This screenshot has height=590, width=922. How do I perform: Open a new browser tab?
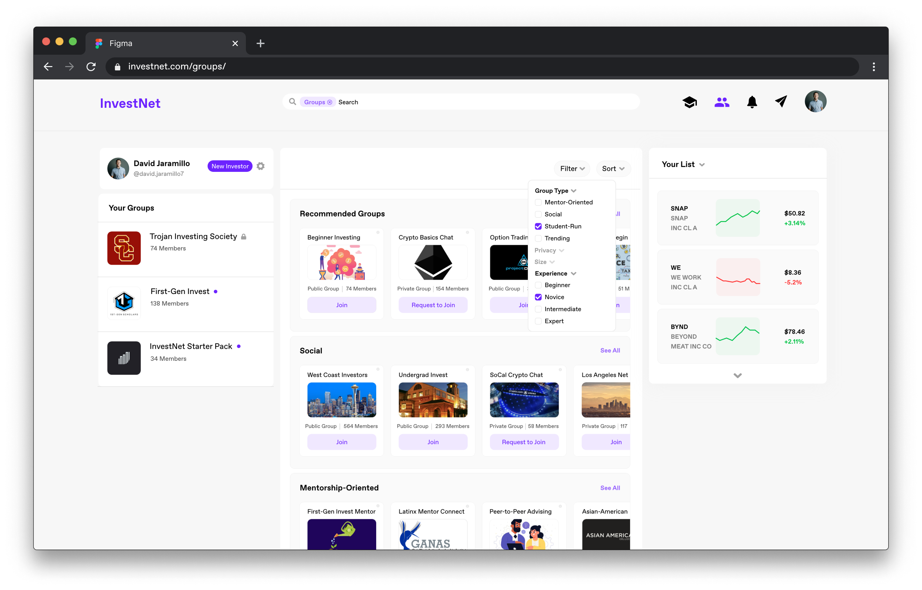pyautogui.click(x=261, y=43)
